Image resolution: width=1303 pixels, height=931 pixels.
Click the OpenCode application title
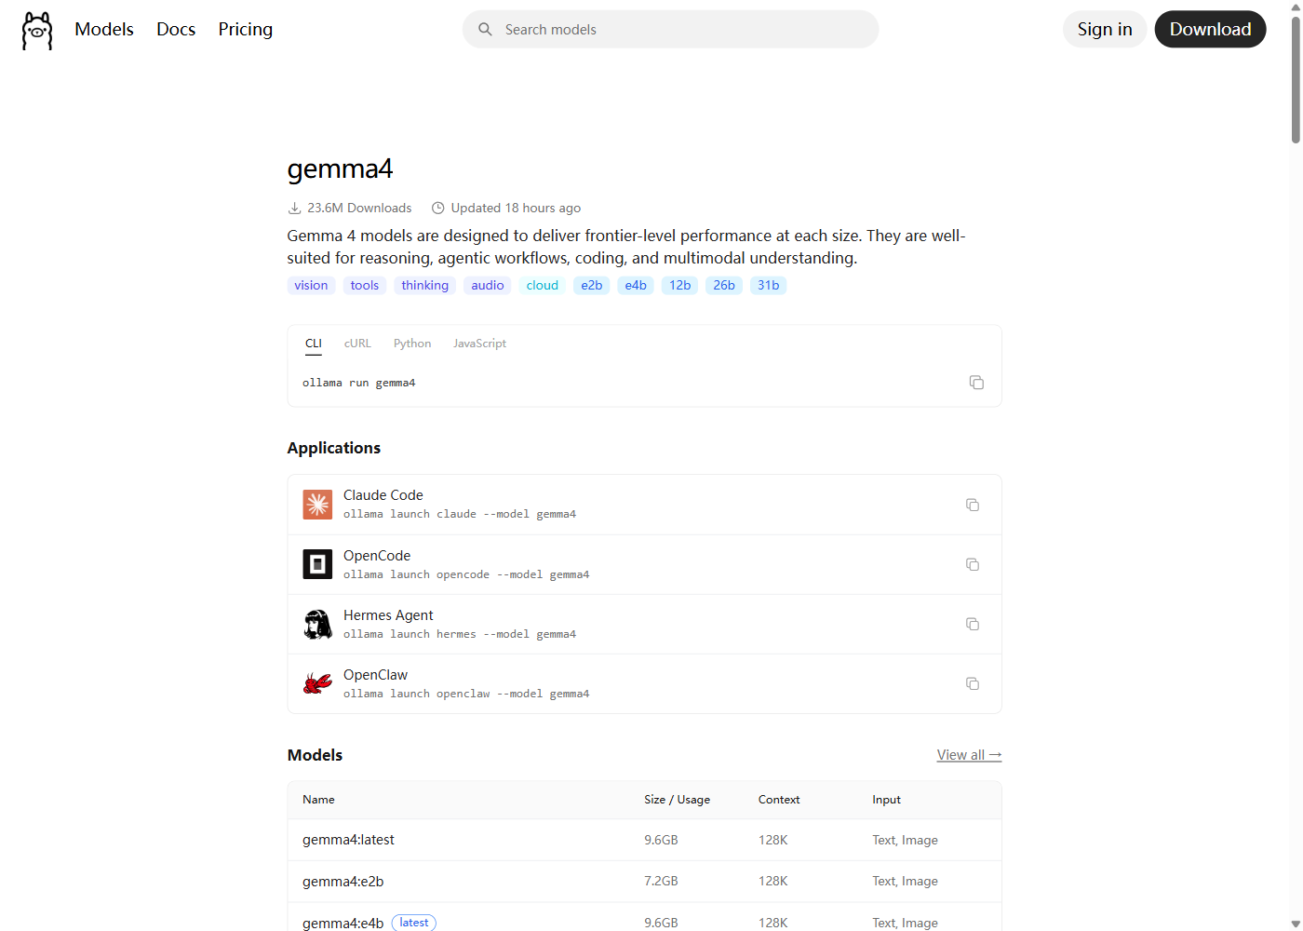pos(377,556)
